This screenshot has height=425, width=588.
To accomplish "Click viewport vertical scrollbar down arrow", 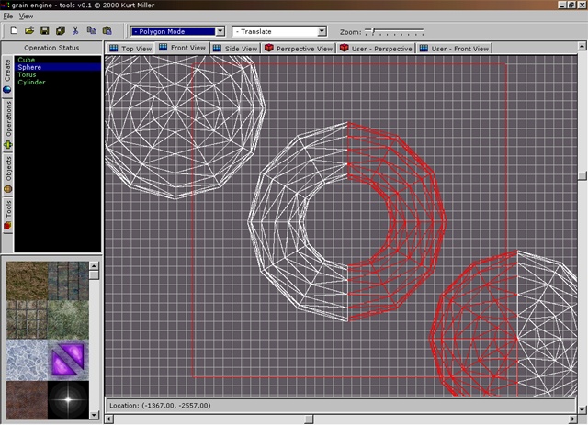I will (582, 409).
